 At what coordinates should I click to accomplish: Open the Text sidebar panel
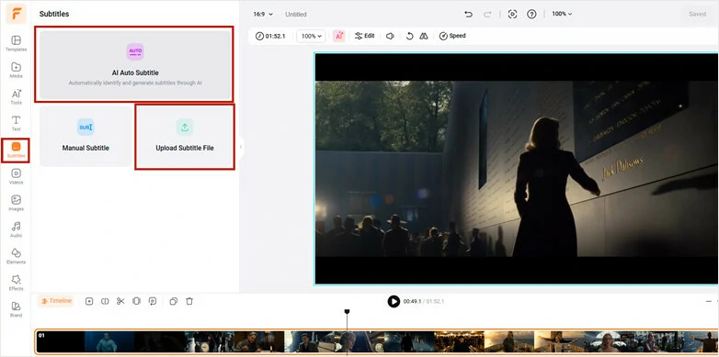16,123
